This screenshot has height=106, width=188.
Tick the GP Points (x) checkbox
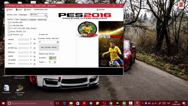(x=9, y=35)
